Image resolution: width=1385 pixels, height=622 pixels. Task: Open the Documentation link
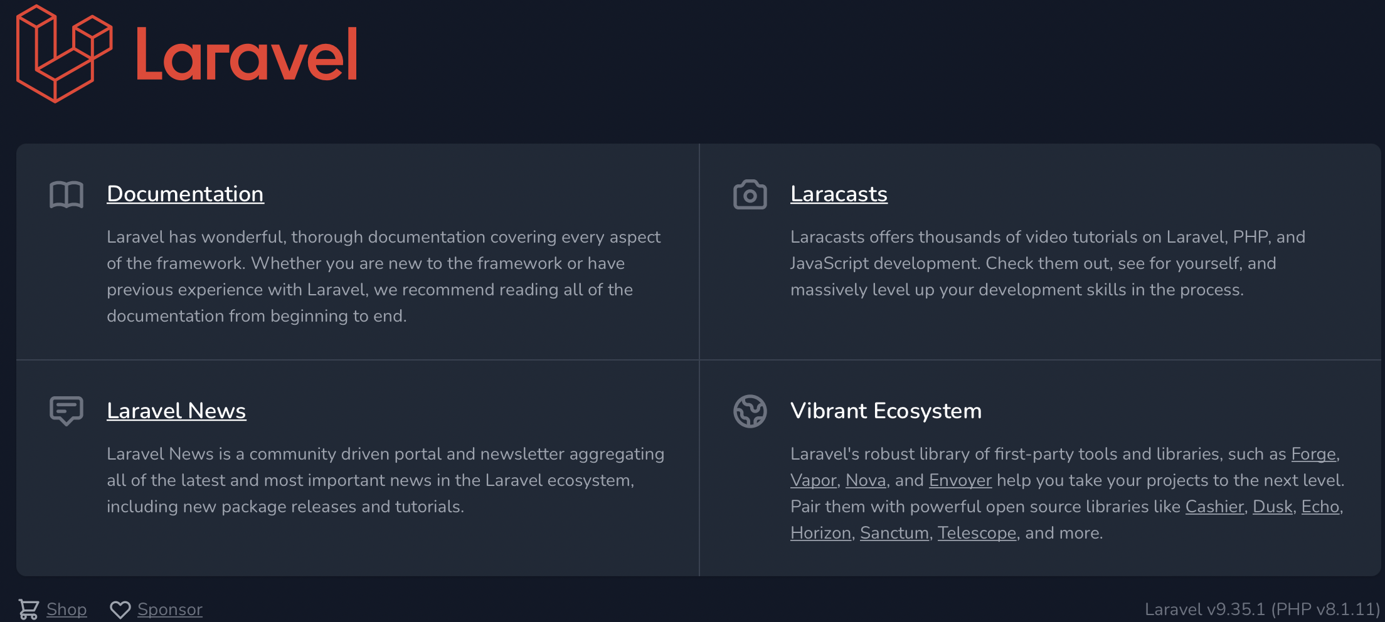tap(185, 194)
